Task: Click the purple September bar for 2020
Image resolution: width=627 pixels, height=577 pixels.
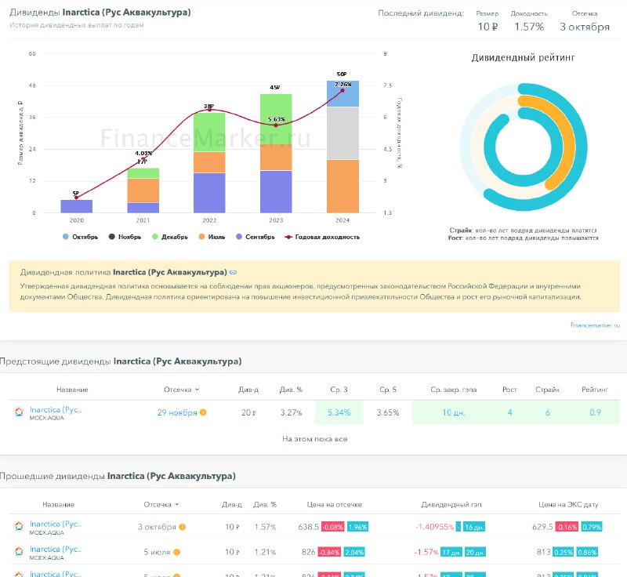Action: [76, 206]
